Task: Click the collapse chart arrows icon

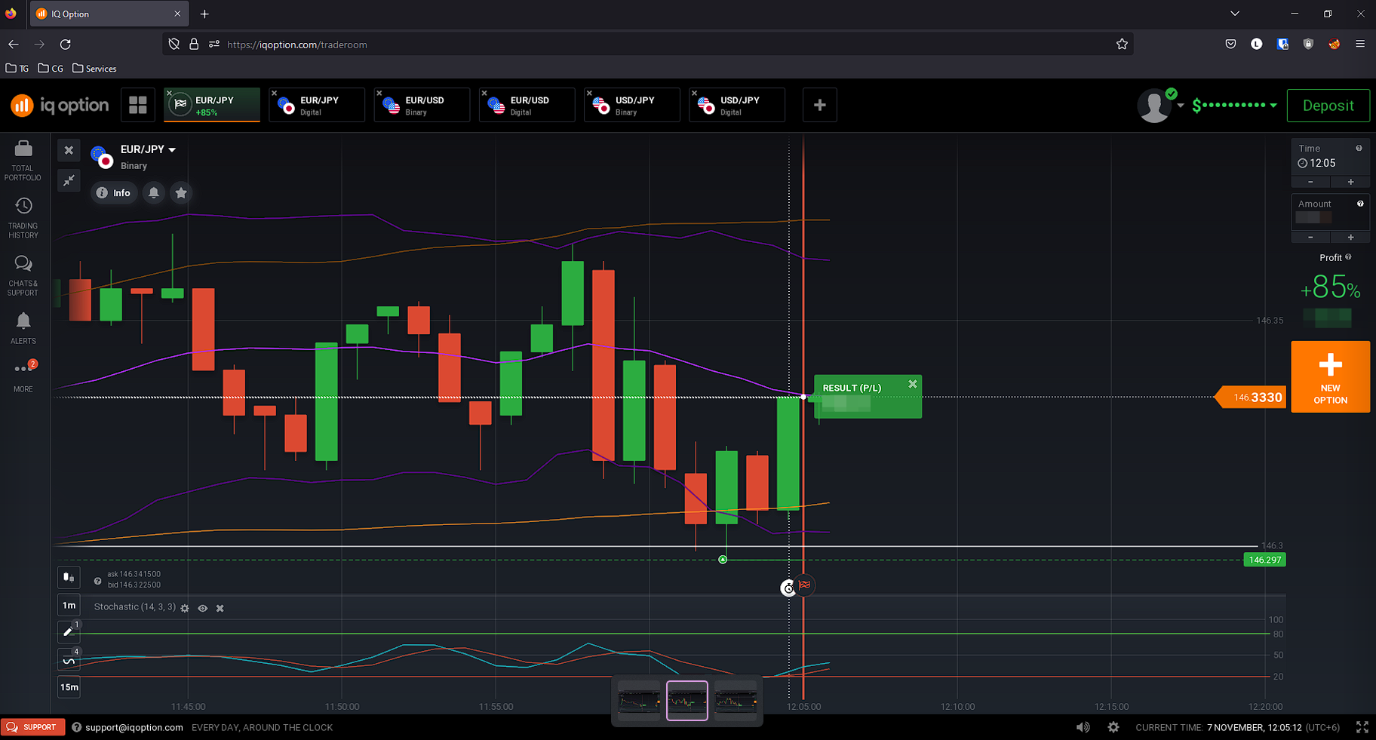Action: tap(69, 180)
